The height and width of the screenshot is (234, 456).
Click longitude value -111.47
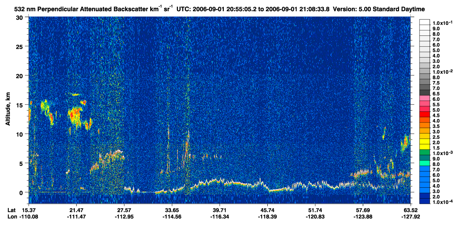pyautogui.click(x=76, y=216)
